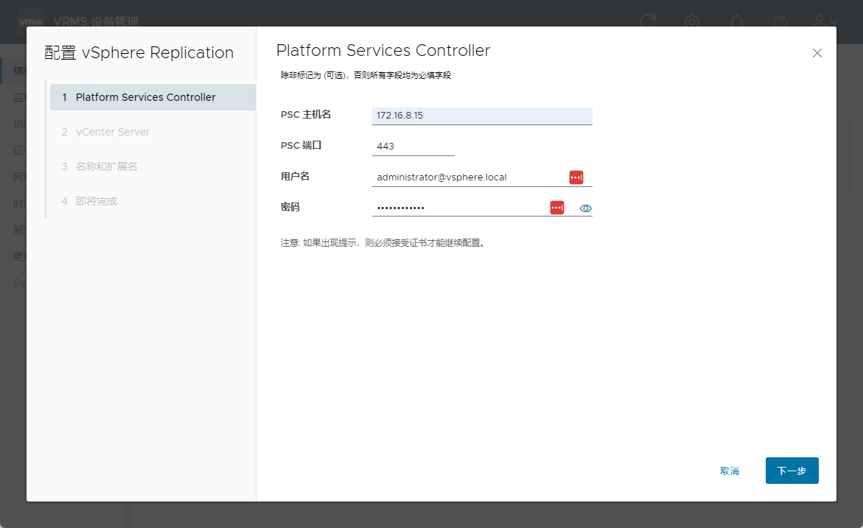Open notifications bell in VRMS header
This screenshot has height=528, width=863.
point(736,21)
